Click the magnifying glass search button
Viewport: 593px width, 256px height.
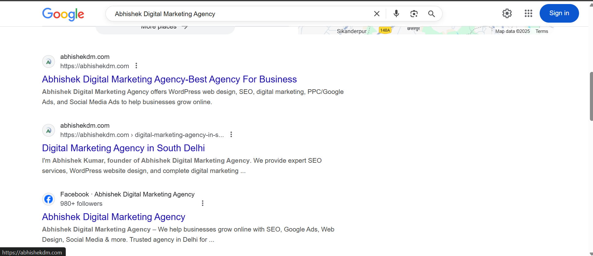click(431, 14)
